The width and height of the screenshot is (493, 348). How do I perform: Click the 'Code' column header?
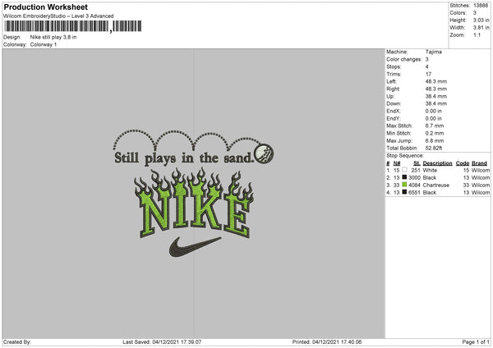click(463, 163)
